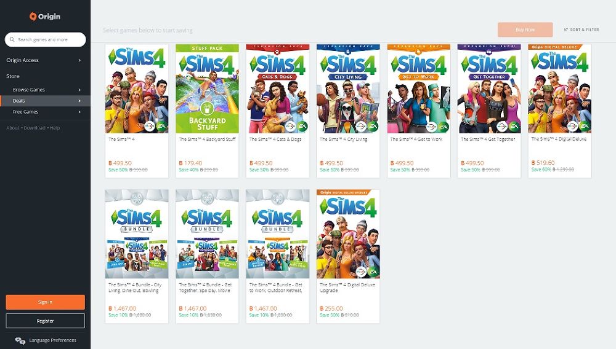Select the Deals menu item
Image resolution: width=616 pixels, height=349 pixels.
tap(45, 101)
